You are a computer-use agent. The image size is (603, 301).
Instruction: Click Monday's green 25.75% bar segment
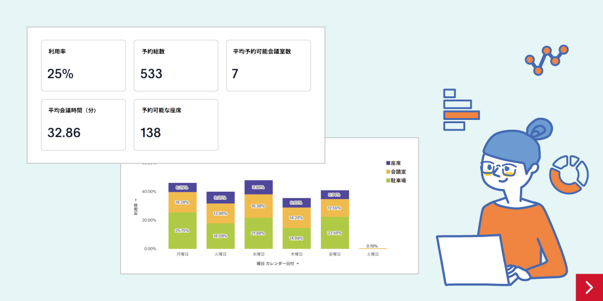(x=182, y=231)
